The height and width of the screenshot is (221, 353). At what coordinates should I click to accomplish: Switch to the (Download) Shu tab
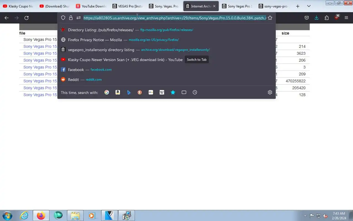54,6
